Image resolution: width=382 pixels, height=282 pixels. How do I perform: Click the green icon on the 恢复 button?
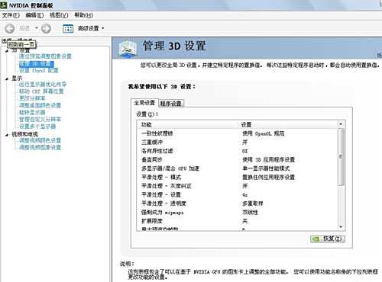pos(316,239)
